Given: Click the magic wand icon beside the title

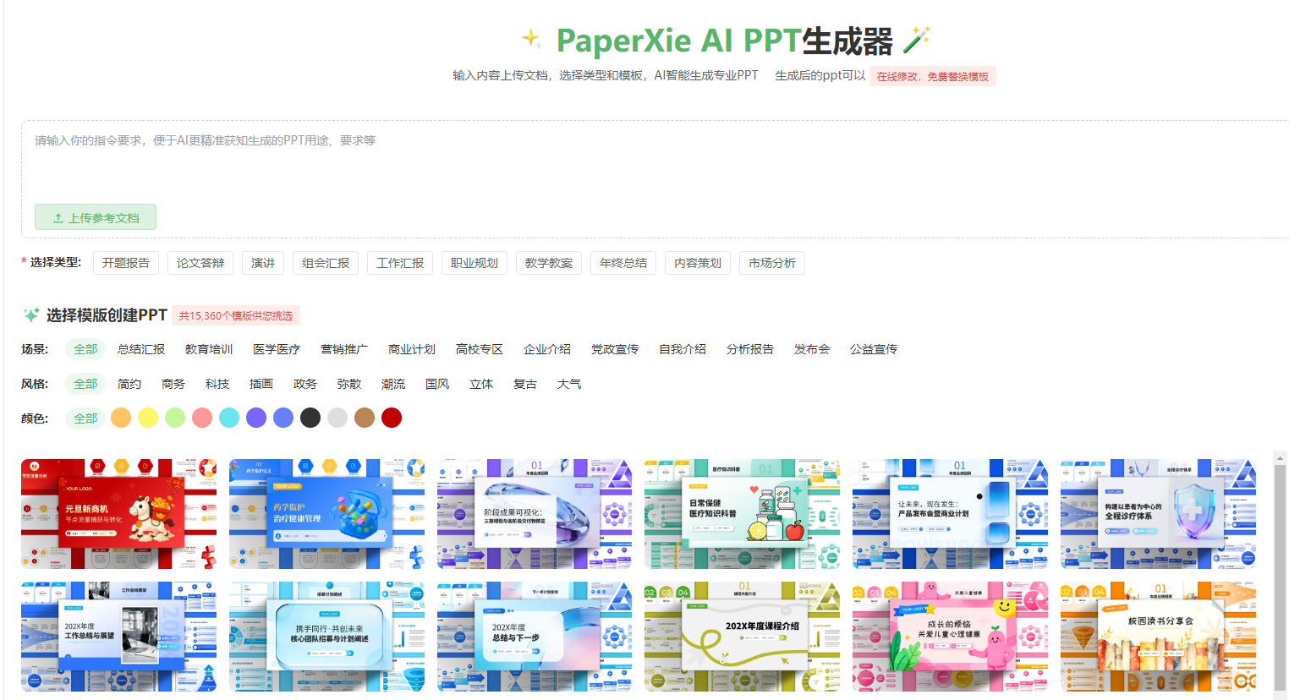Looking at the screenshot, I should [x=917, y=40].
